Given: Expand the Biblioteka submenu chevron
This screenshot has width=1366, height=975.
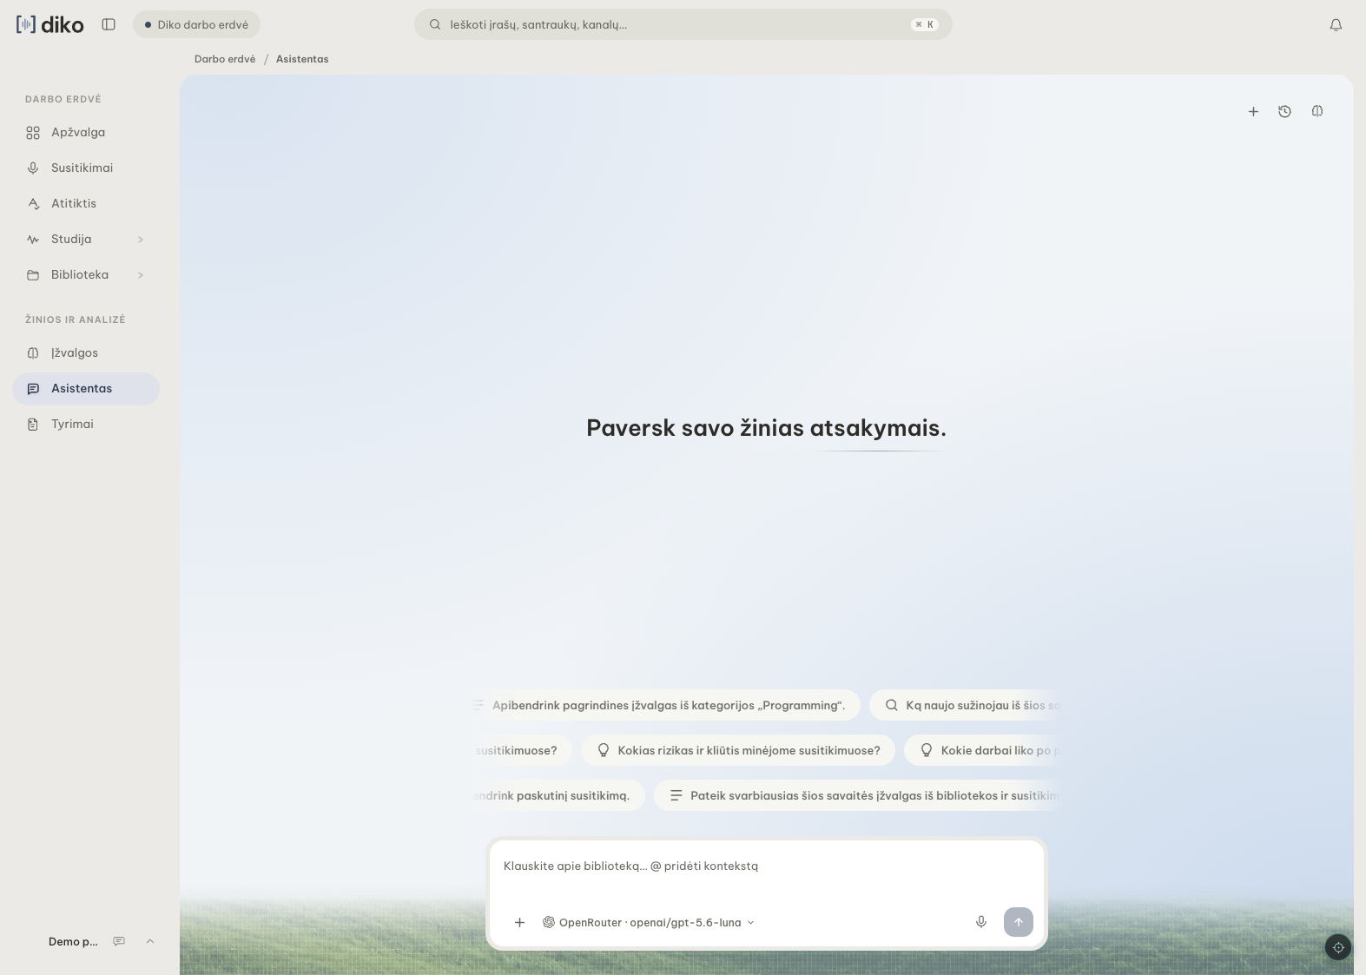Looking at the screenshot, I should coord(141,275).
